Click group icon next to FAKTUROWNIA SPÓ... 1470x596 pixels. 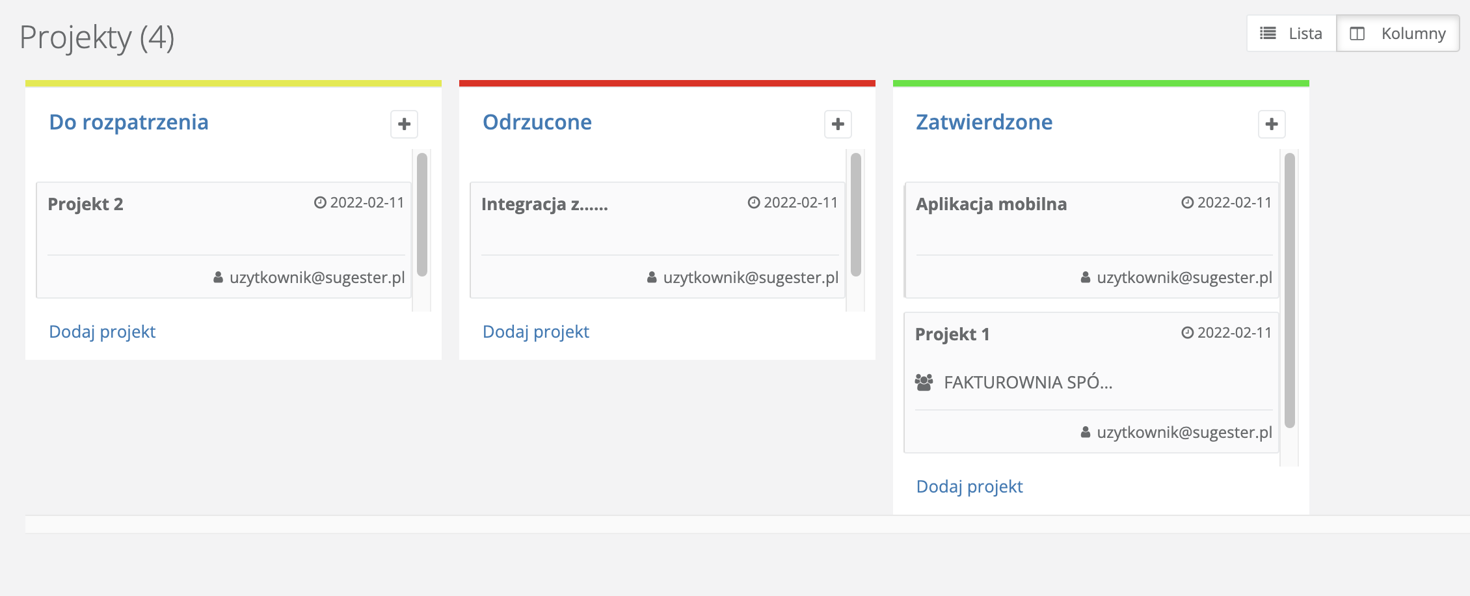pos(924,382)
